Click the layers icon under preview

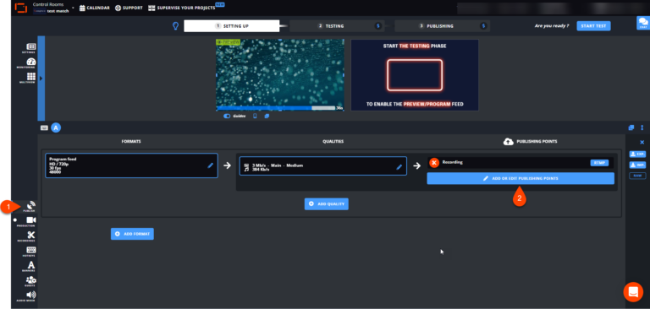pos(267,117)
